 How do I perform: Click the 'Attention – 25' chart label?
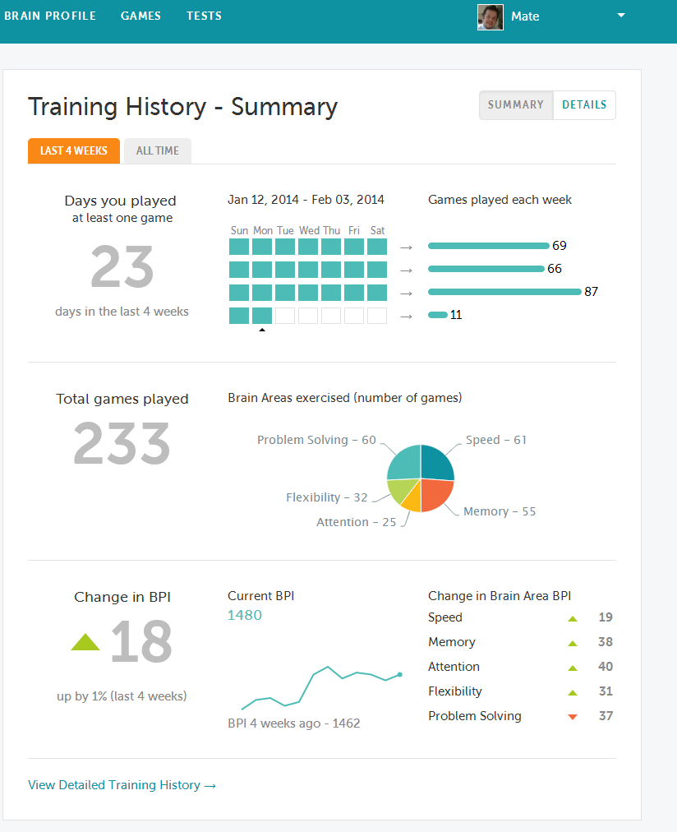357,522
